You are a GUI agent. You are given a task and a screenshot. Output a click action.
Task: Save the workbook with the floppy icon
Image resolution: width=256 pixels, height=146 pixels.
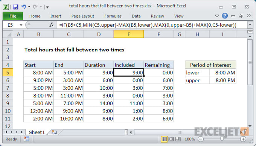tap(16, 7)
